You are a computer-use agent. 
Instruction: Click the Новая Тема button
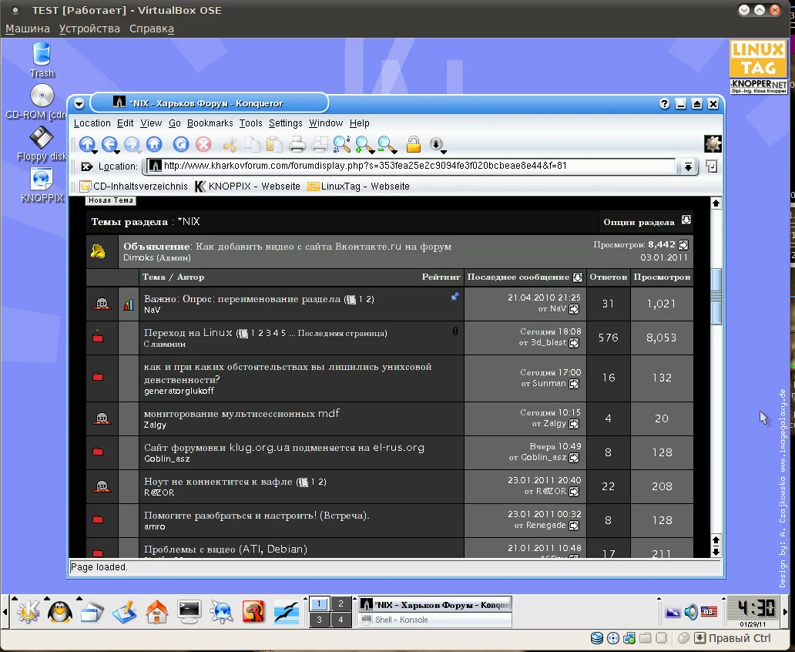[x=110, y=200]
